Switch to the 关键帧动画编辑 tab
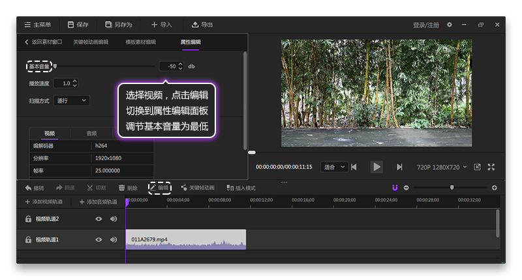The image size is (522, 280). coord(91,42)
